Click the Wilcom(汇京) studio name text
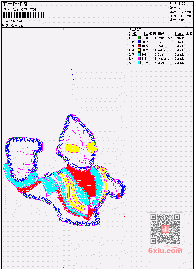194x269 pixels. (19, 9)
